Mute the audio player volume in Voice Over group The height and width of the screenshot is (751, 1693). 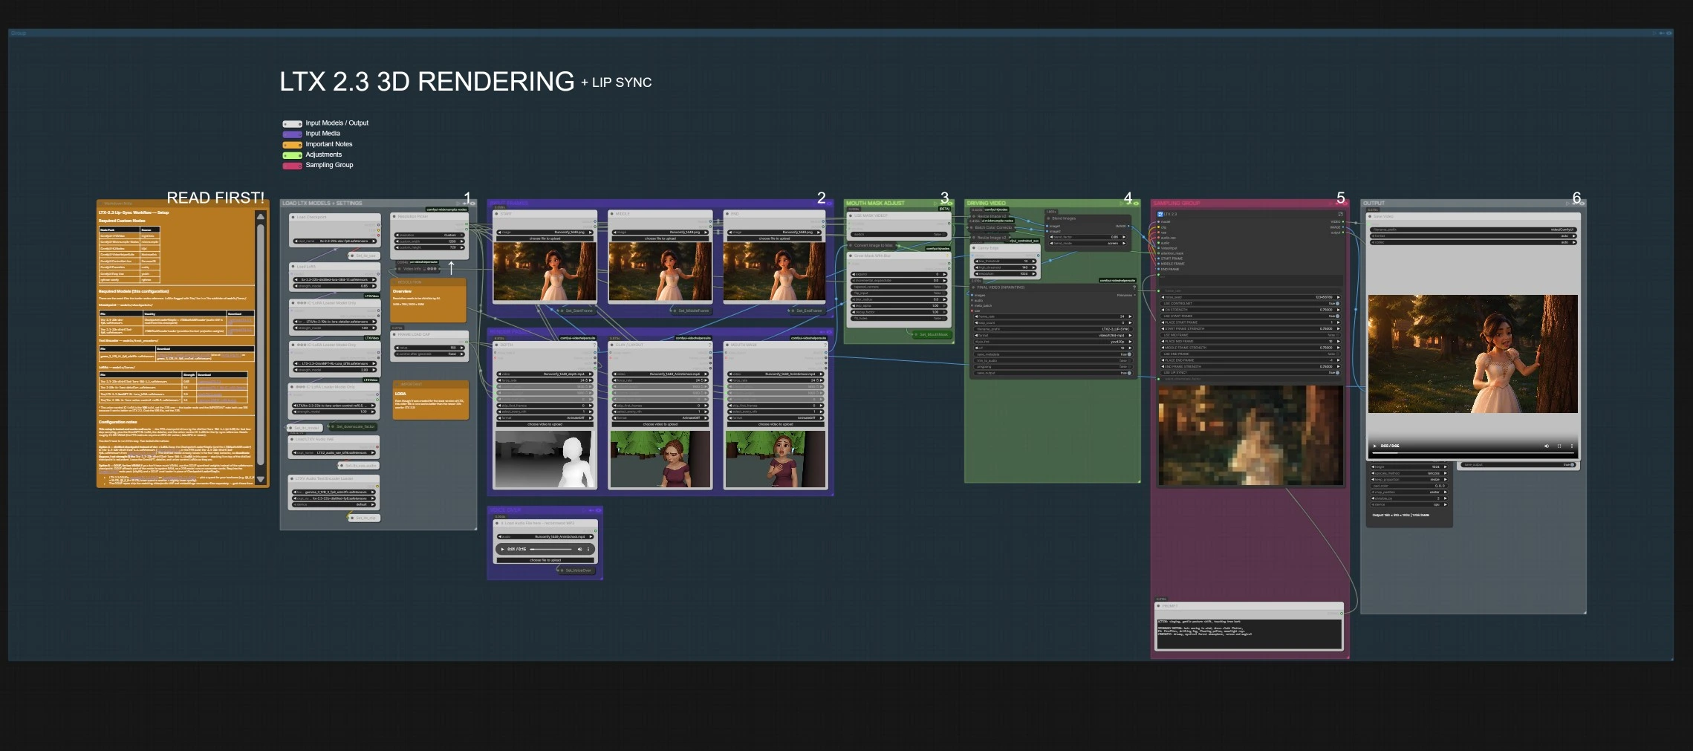point(579,549)
